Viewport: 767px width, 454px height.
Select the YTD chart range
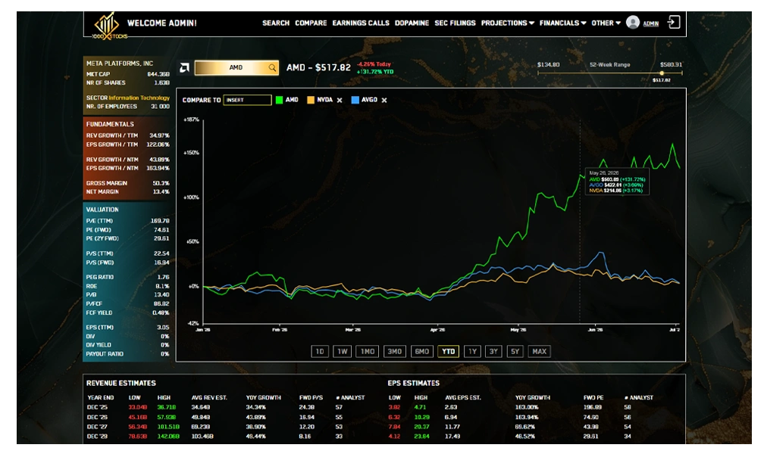(x=448, y=352)
